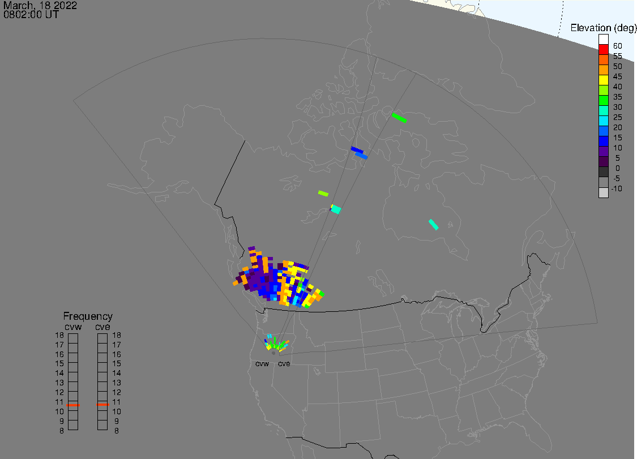Click the '15' label right of the cve bar
The width and height of the screenshot is (637, 459).
(117, 363)
